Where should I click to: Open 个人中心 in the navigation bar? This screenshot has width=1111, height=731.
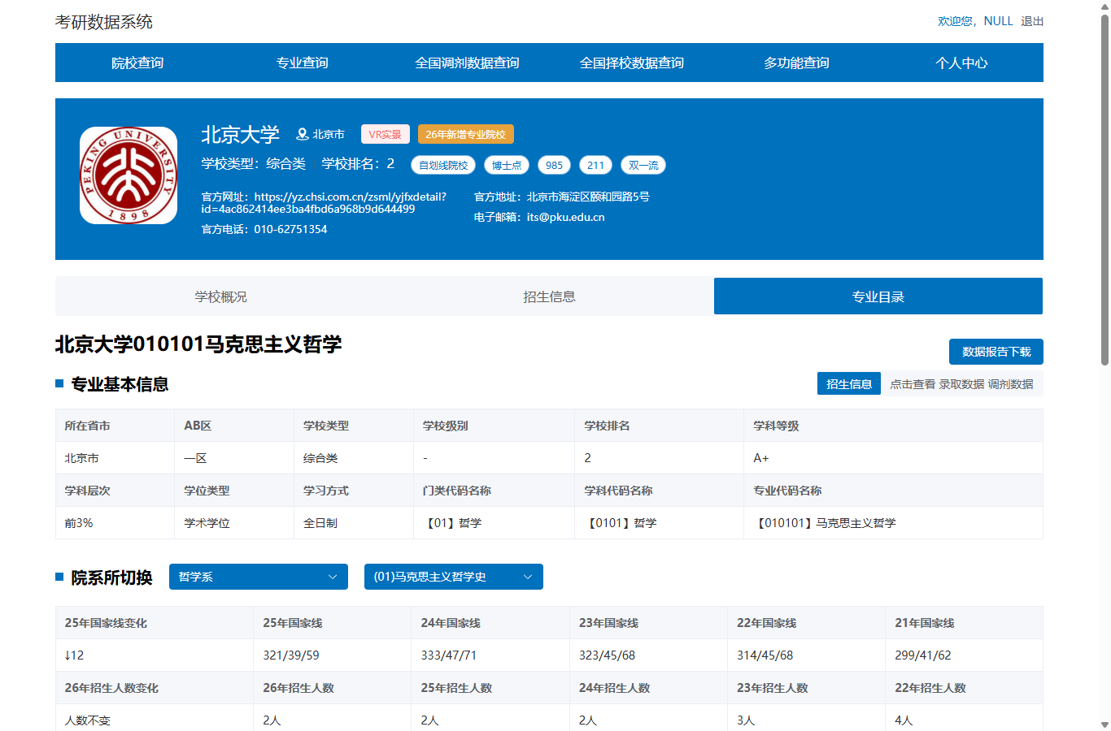pyautogui.click(x=961, y=63)
